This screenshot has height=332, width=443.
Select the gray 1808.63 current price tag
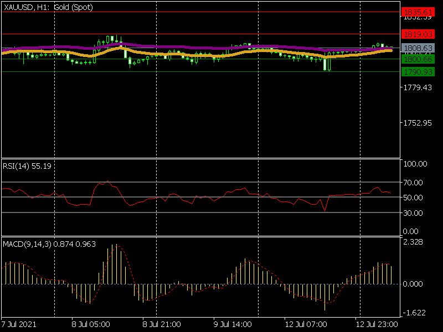pyautogui.click(x=418, y=48)
